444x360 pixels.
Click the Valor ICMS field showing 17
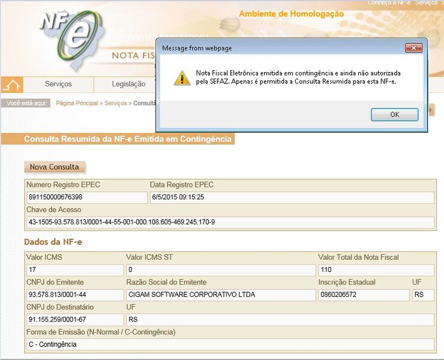pos(75,270)
